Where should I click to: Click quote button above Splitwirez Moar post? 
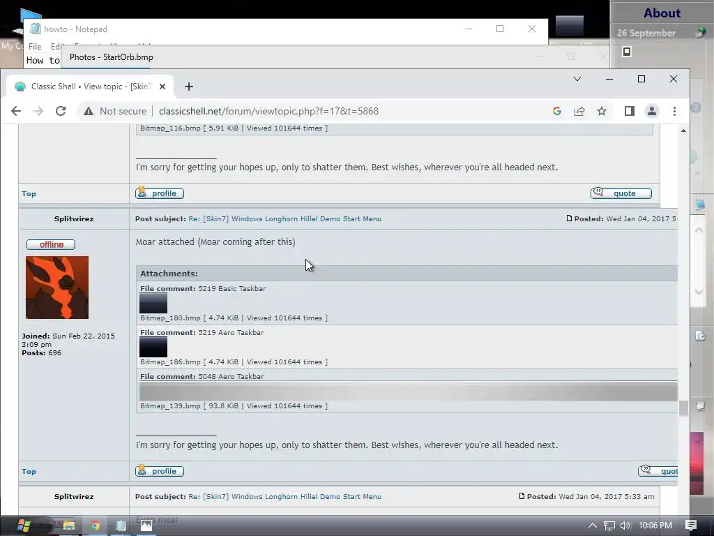tap(621, 193)
